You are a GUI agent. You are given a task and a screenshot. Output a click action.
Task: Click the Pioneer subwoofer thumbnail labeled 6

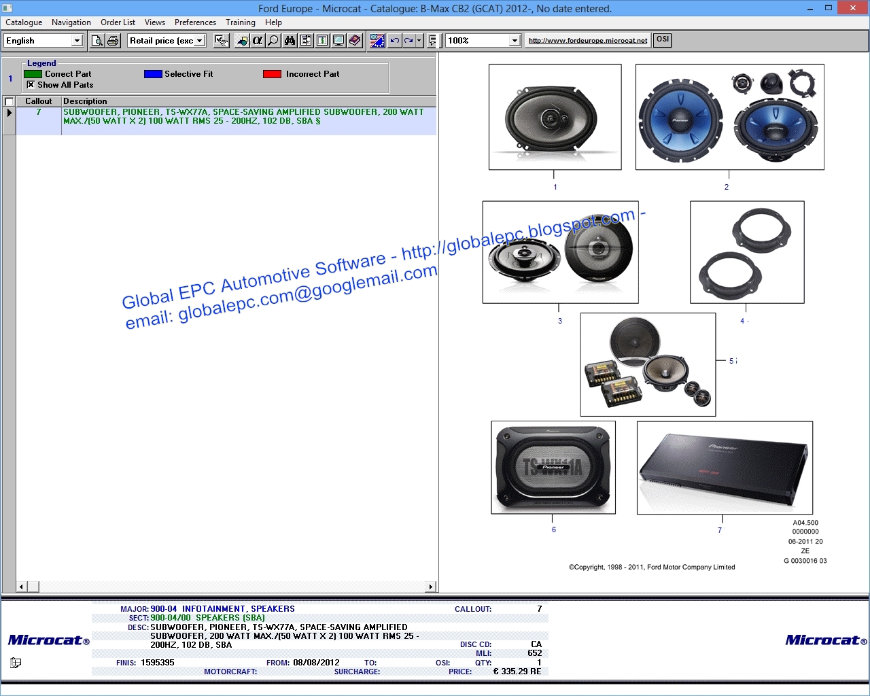tap(553, 468)
